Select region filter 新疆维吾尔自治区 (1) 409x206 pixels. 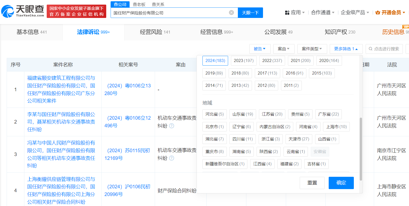click(x=225, y=164)
